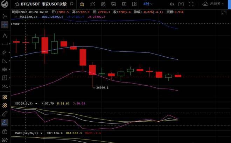Click the upper orange chain-link icon

pos(5,97)
